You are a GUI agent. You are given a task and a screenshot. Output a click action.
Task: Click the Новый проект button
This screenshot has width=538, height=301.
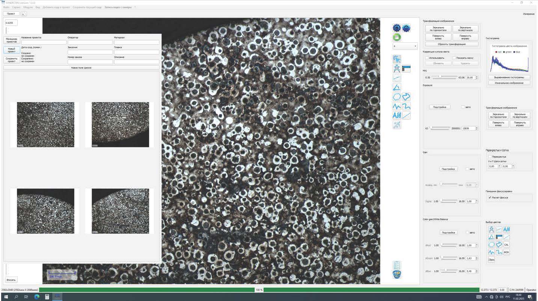[11, 50]
